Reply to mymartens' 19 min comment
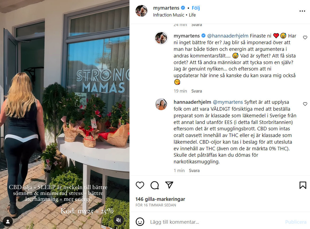 pyautogui.click(x=197, y=91)
